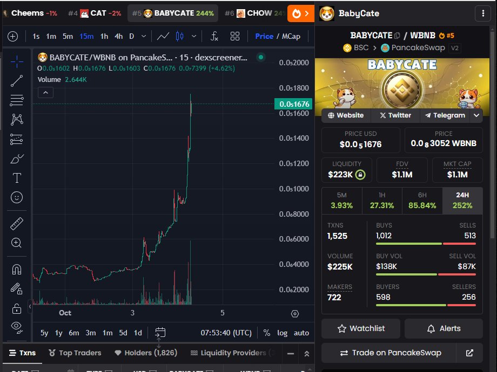Open chart style dropdown arrow
Viewport: 497px width, 372px height.
click(x=194, y=36)
